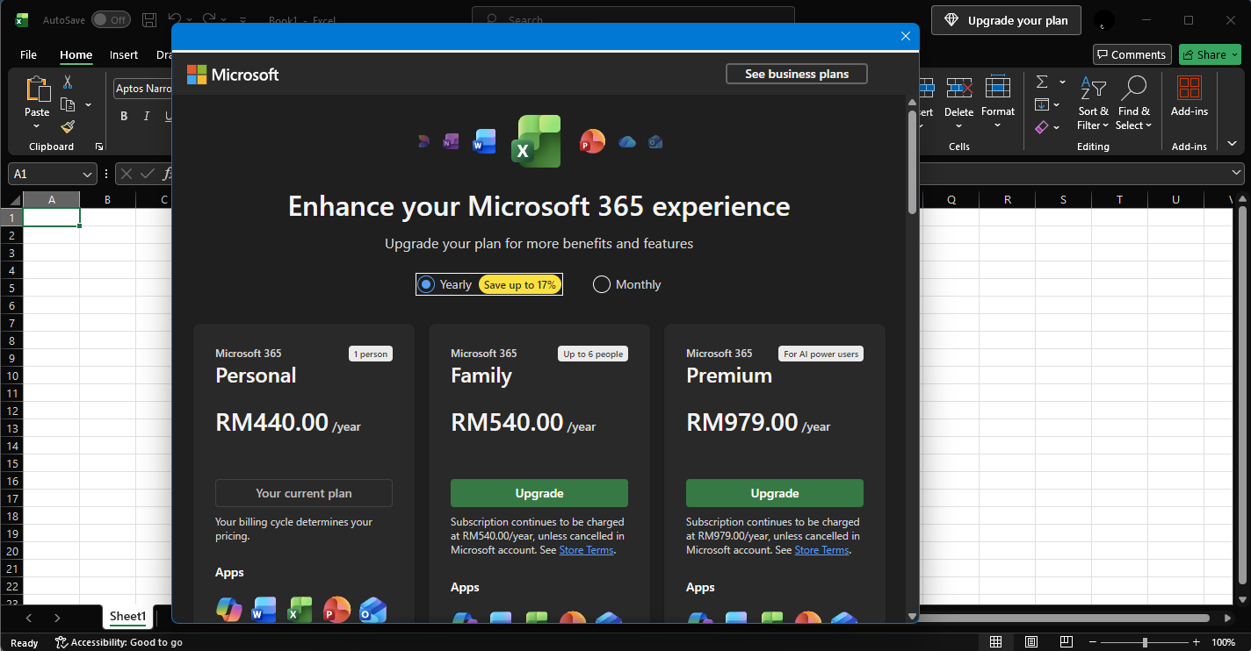Expand the AutoSum dropdown arrow
The width and height of the screenshot is (1251, 651).
click(x=1062, y=82)
